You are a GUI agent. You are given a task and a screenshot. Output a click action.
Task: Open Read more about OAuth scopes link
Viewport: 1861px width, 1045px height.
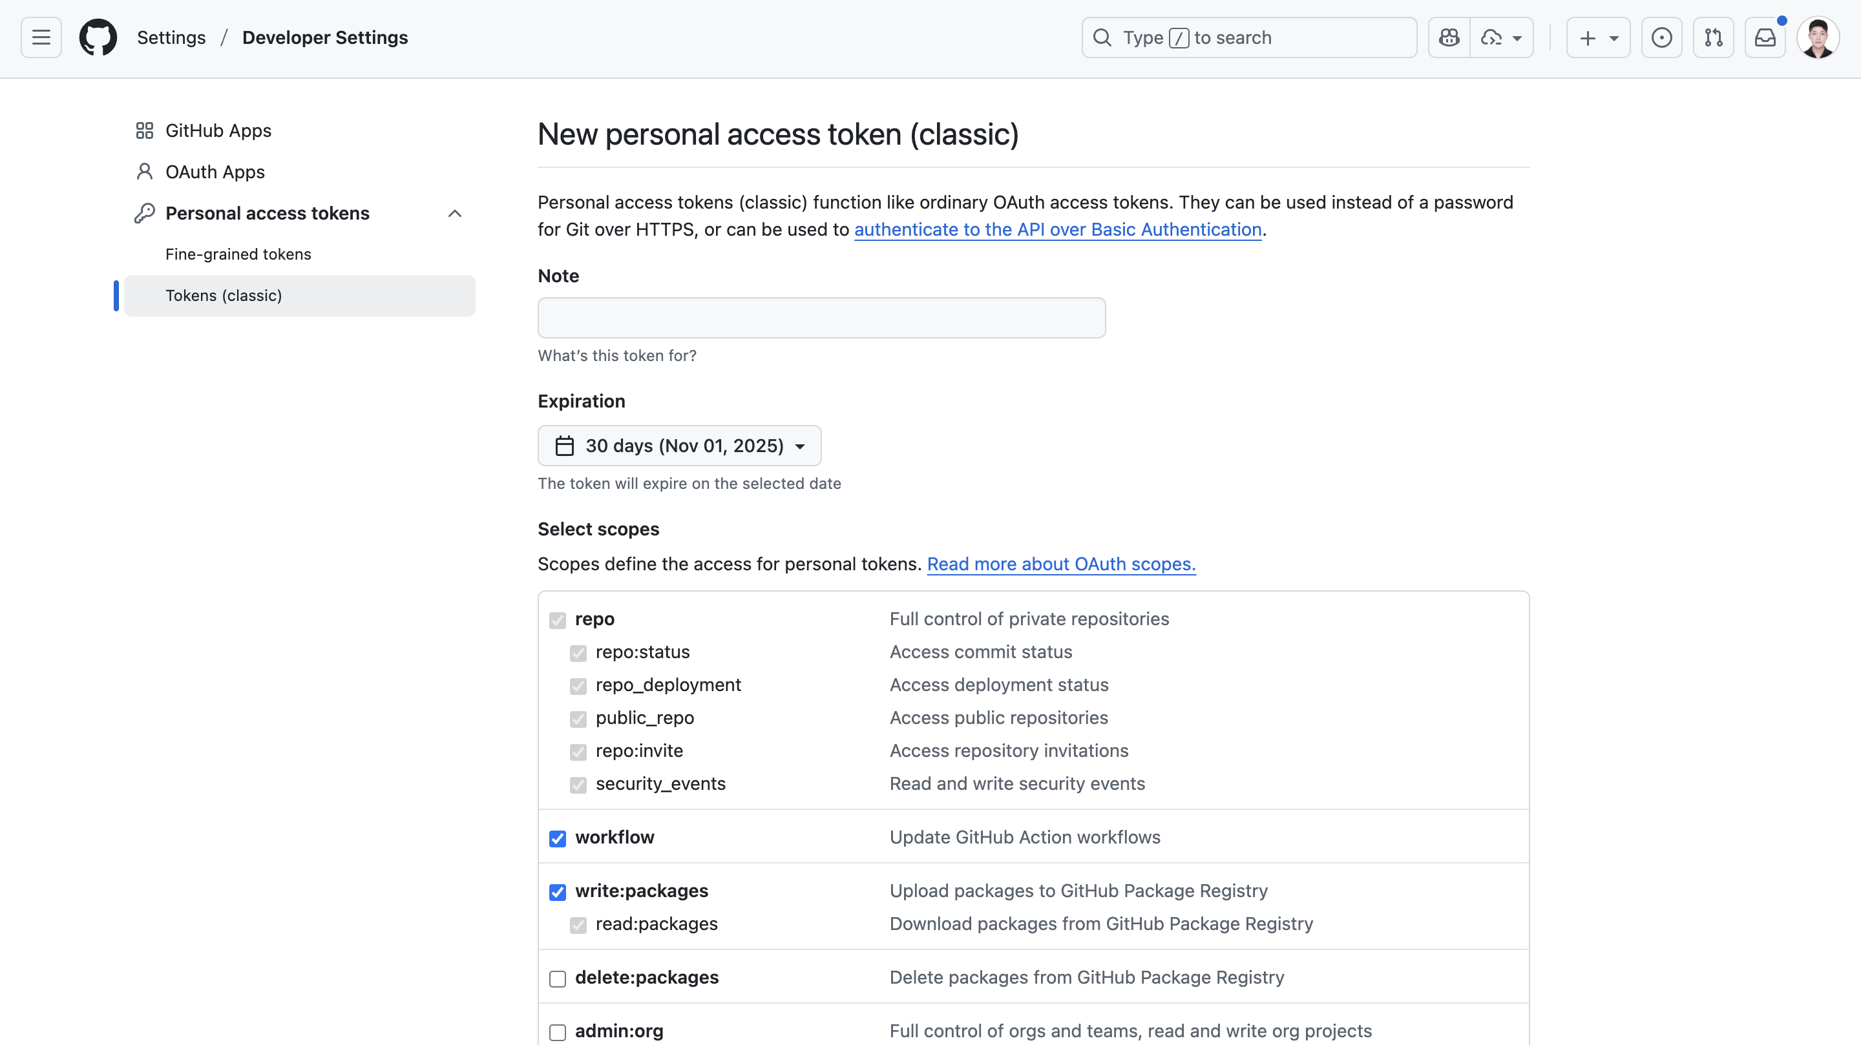1060,564
